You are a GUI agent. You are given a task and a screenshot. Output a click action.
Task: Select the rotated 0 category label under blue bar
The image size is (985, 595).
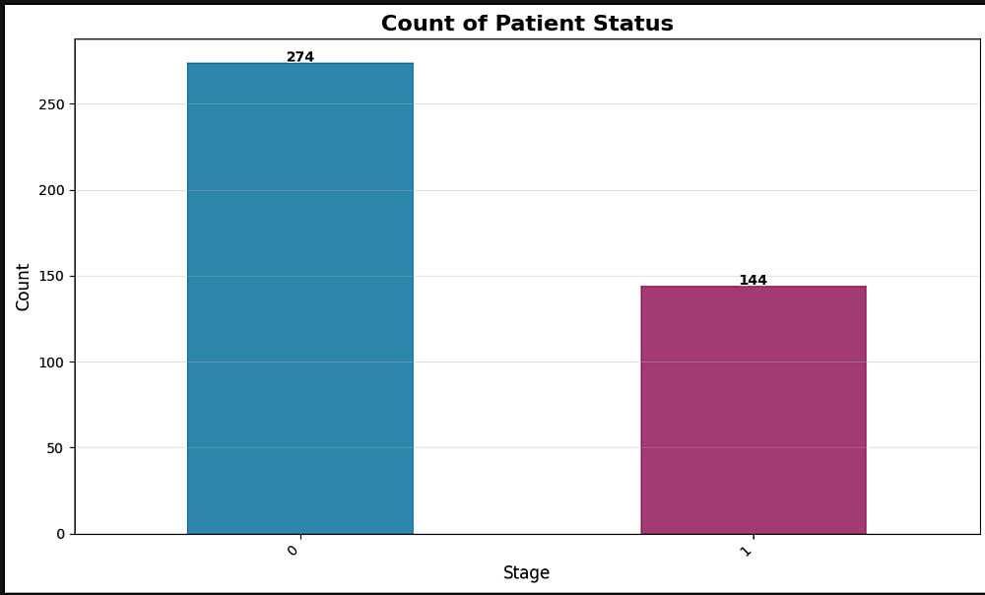point(293,550)
